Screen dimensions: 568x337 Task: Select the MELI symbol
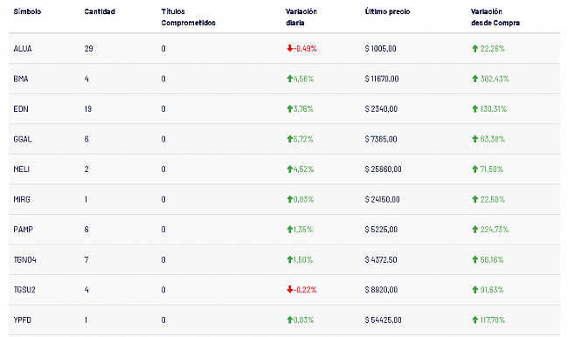(x=21, y=169)
